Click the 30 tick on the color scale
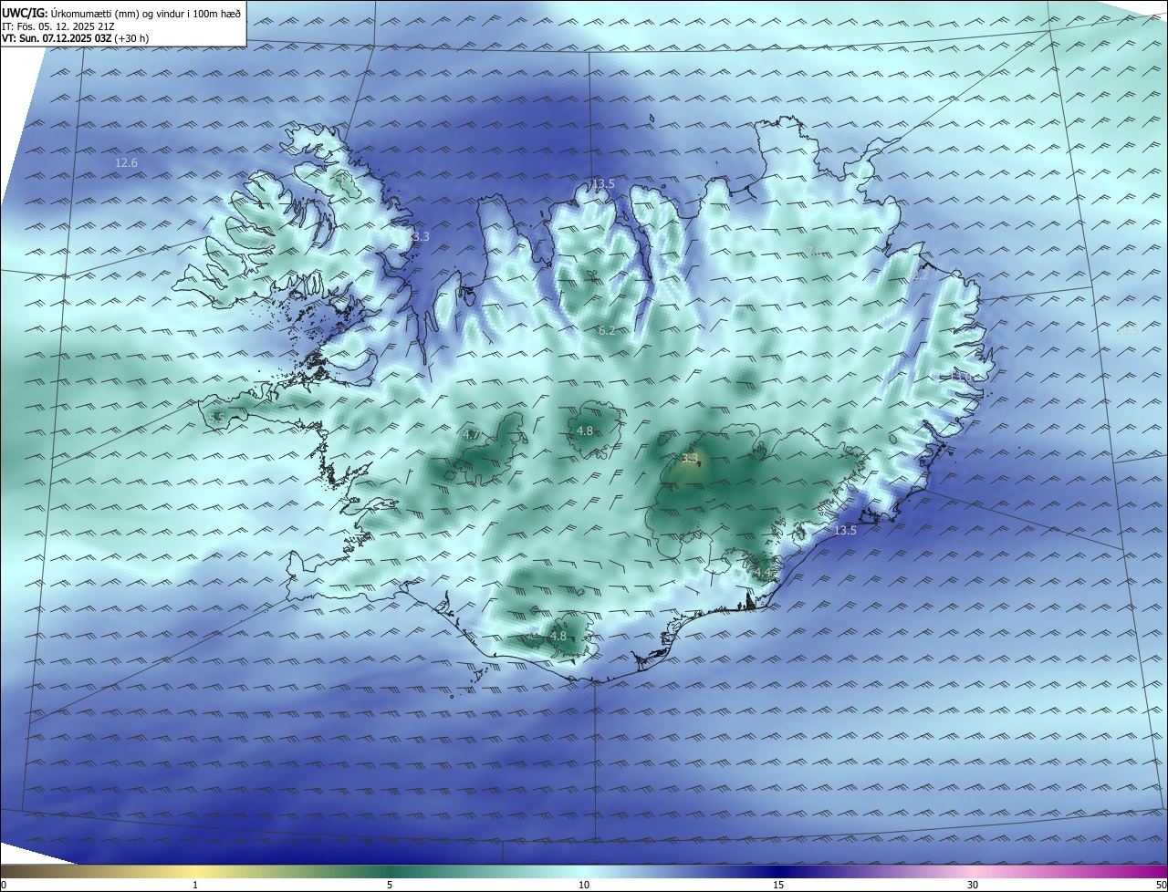 click(973, 885)
